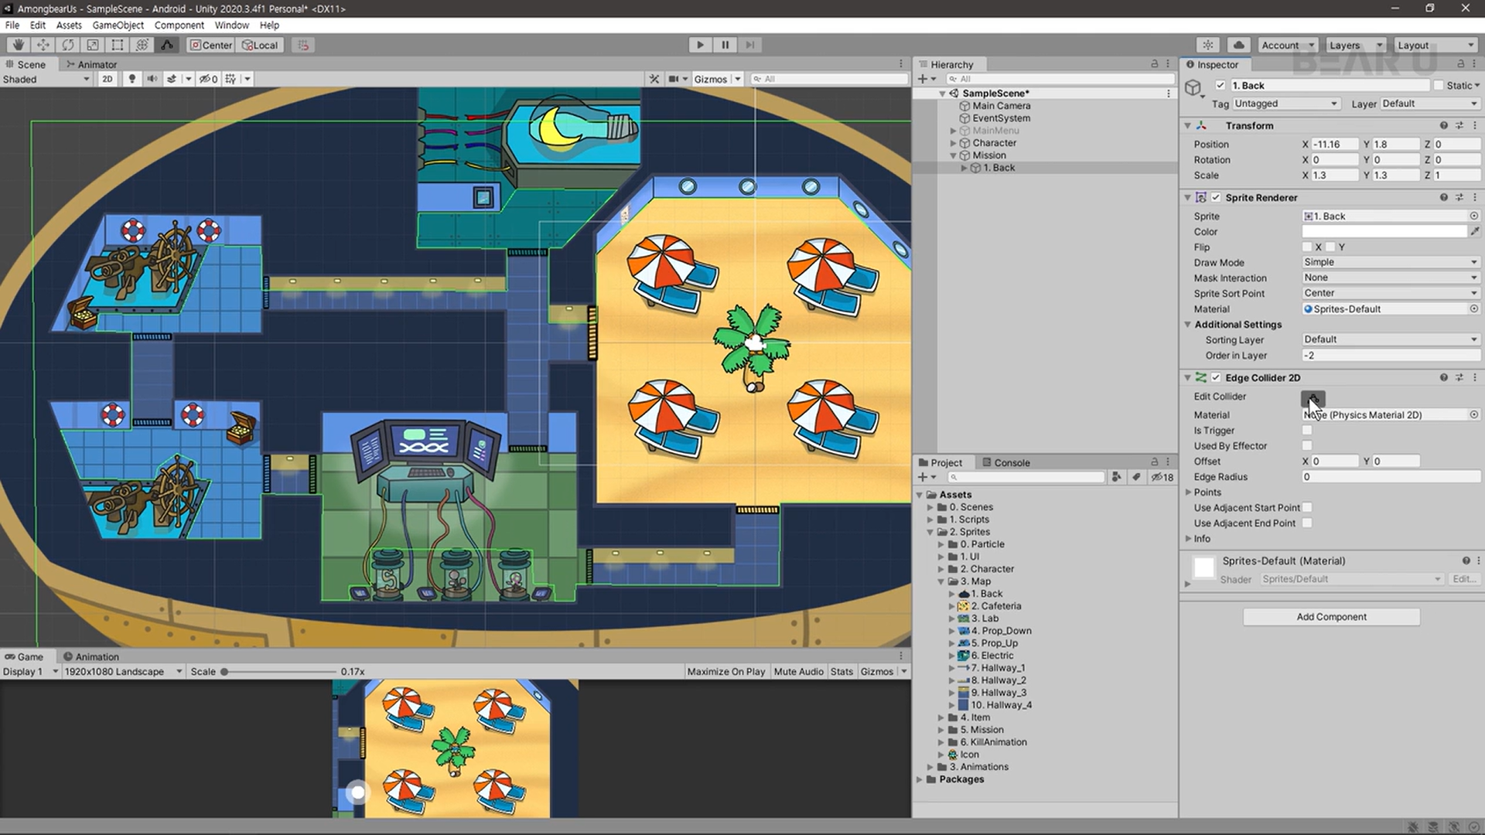Toggle the grid snapping icon
Image resolution: width=1485 pixels, height=835 pixels.
[x=303, y=45]
